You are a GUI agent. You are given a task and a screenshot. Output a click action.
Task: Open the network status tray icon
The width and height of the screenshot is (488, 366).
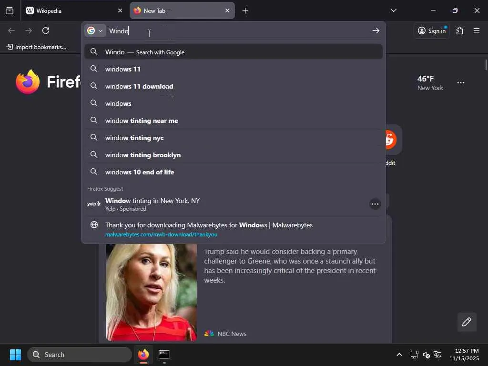tap(414, 355)
